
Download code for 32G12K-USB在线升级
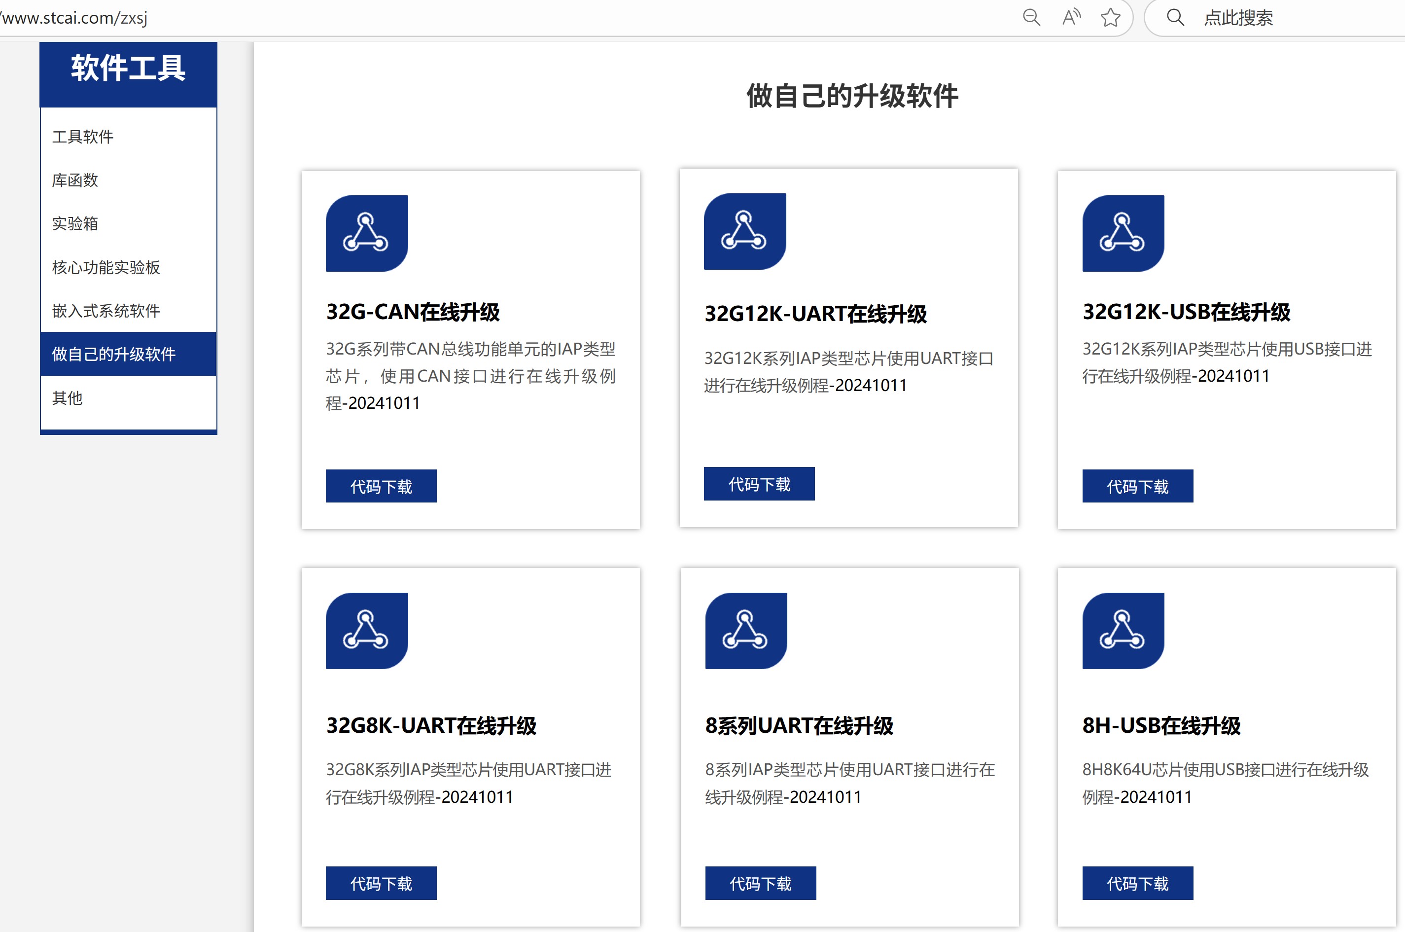click(1137, 486)
